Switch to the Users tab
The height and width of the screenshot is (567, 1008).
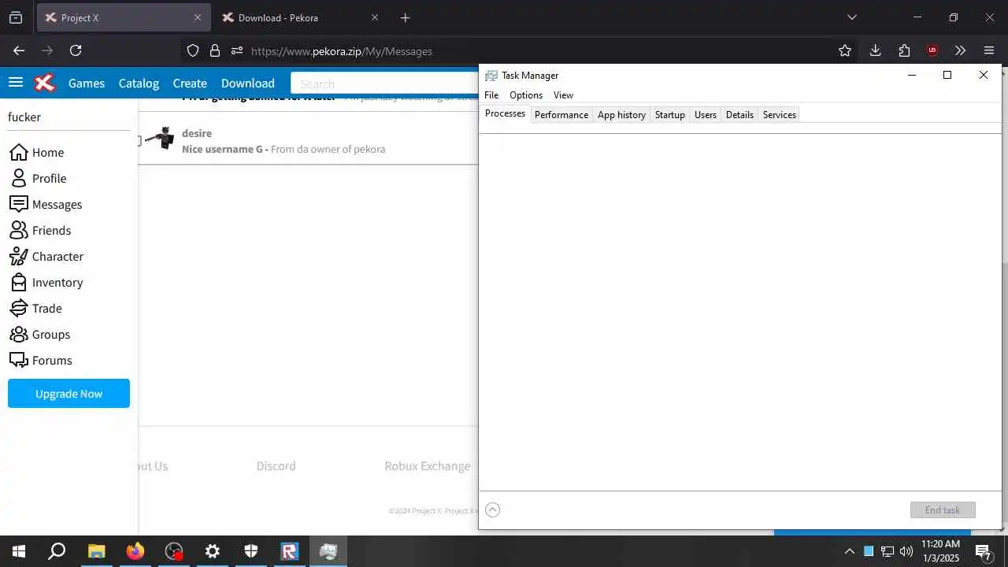pyautogui.click(x=706, y=114)
